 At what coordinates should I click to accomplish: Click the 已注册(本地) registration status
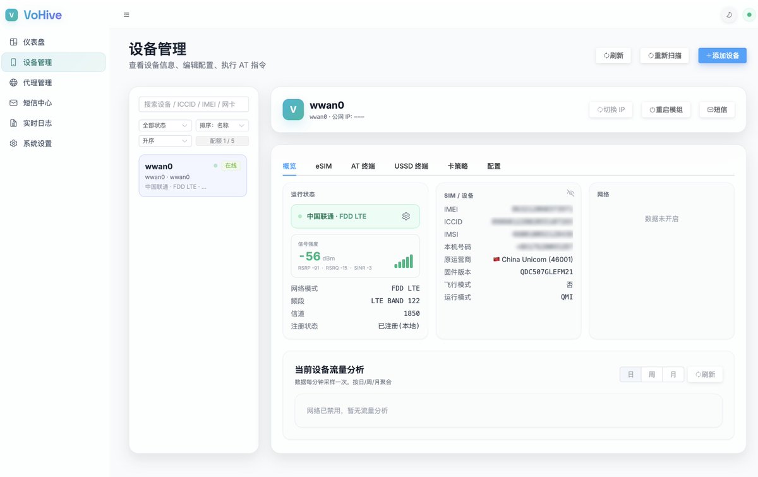coord(399,326)
